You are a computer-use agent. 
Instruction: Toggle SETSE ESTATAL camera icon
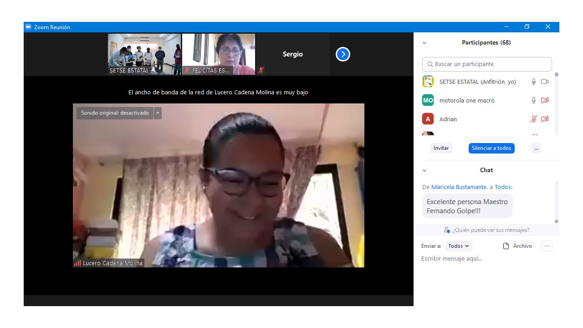(544, 82)
